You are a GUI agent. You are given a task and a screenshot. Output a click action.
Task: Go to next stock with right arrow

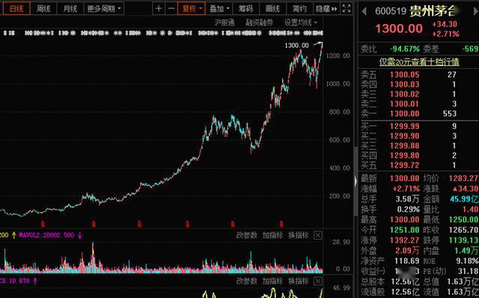[x=476, y=12]
